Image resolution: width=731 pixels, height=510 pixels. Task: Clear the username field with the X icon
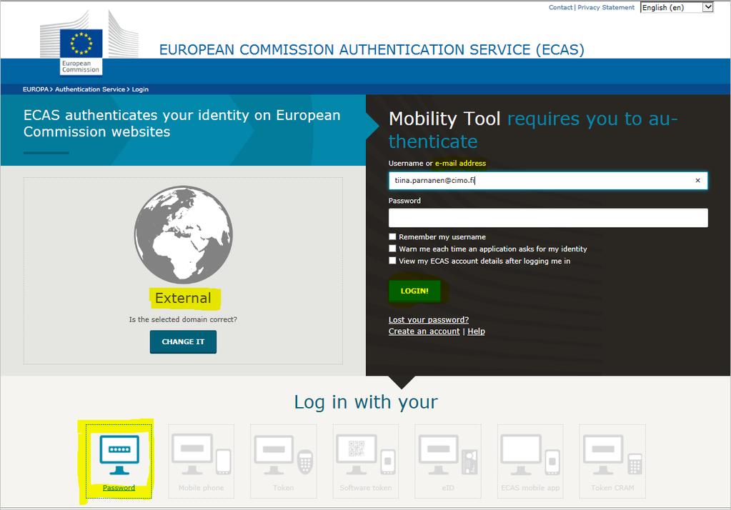[698, 181]
